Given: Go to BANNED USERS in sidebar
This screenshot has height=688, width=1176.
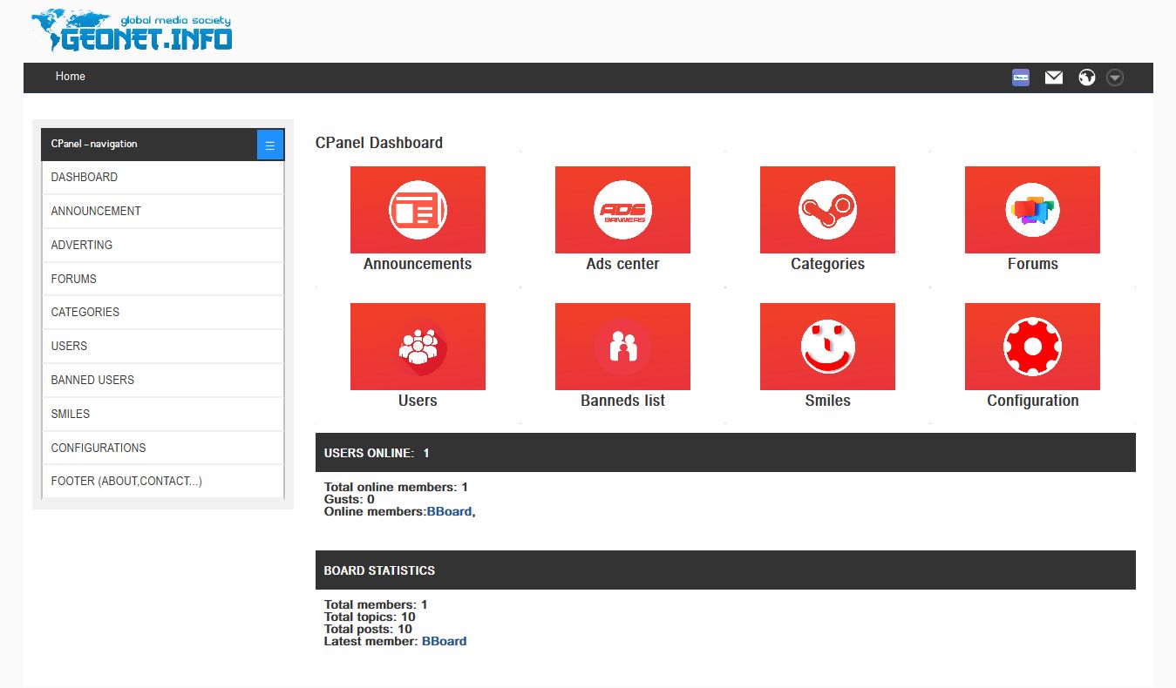Looking at the screenshot, I should (x=92, y=380).
